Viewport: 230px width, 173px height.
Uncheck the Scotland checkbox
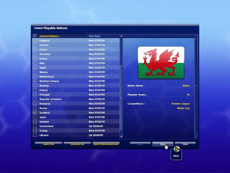[x=35, y=113]
